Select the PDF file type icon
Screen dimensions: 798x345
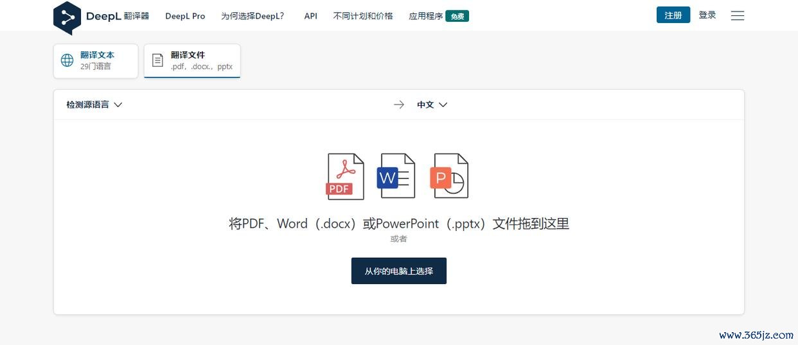pos(345,176)
